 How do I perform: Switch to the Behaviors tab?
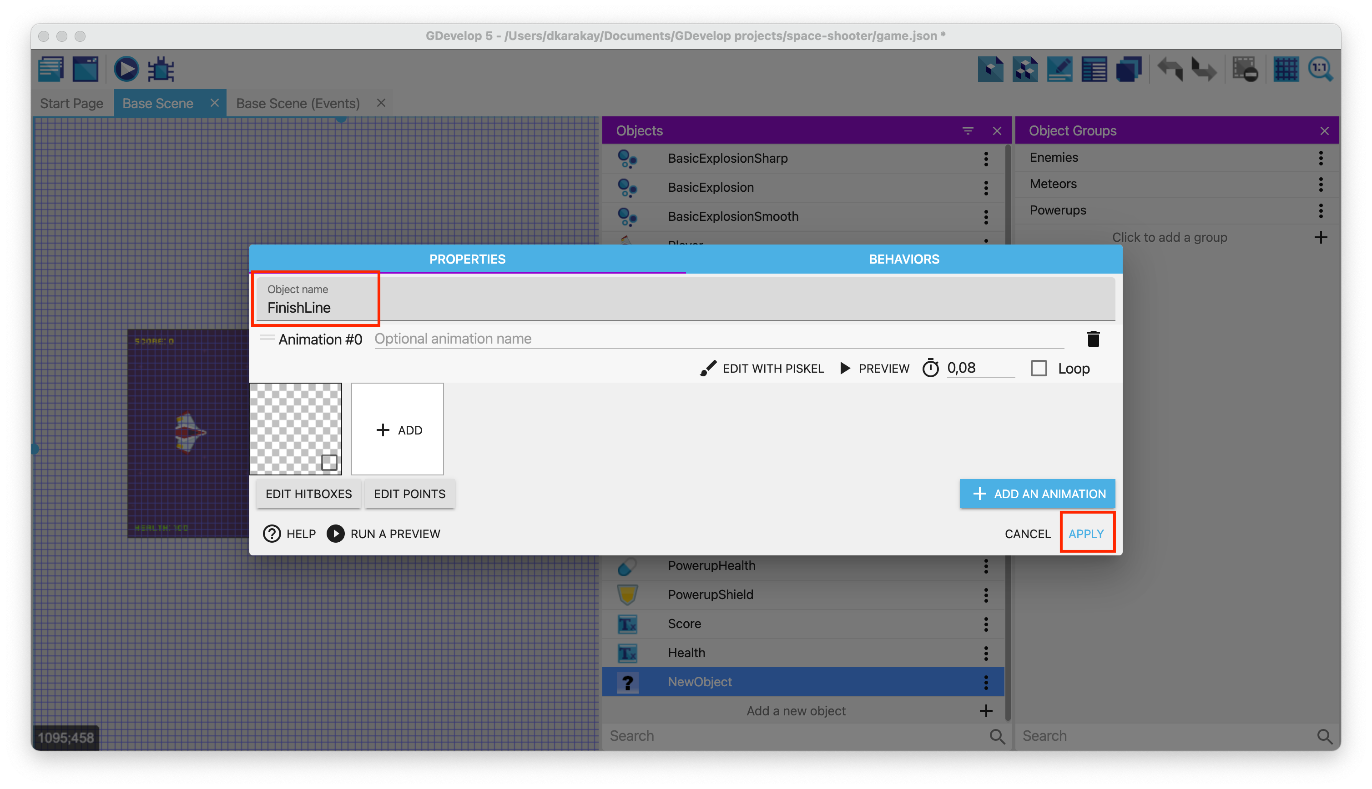click(x=903, y=259)
